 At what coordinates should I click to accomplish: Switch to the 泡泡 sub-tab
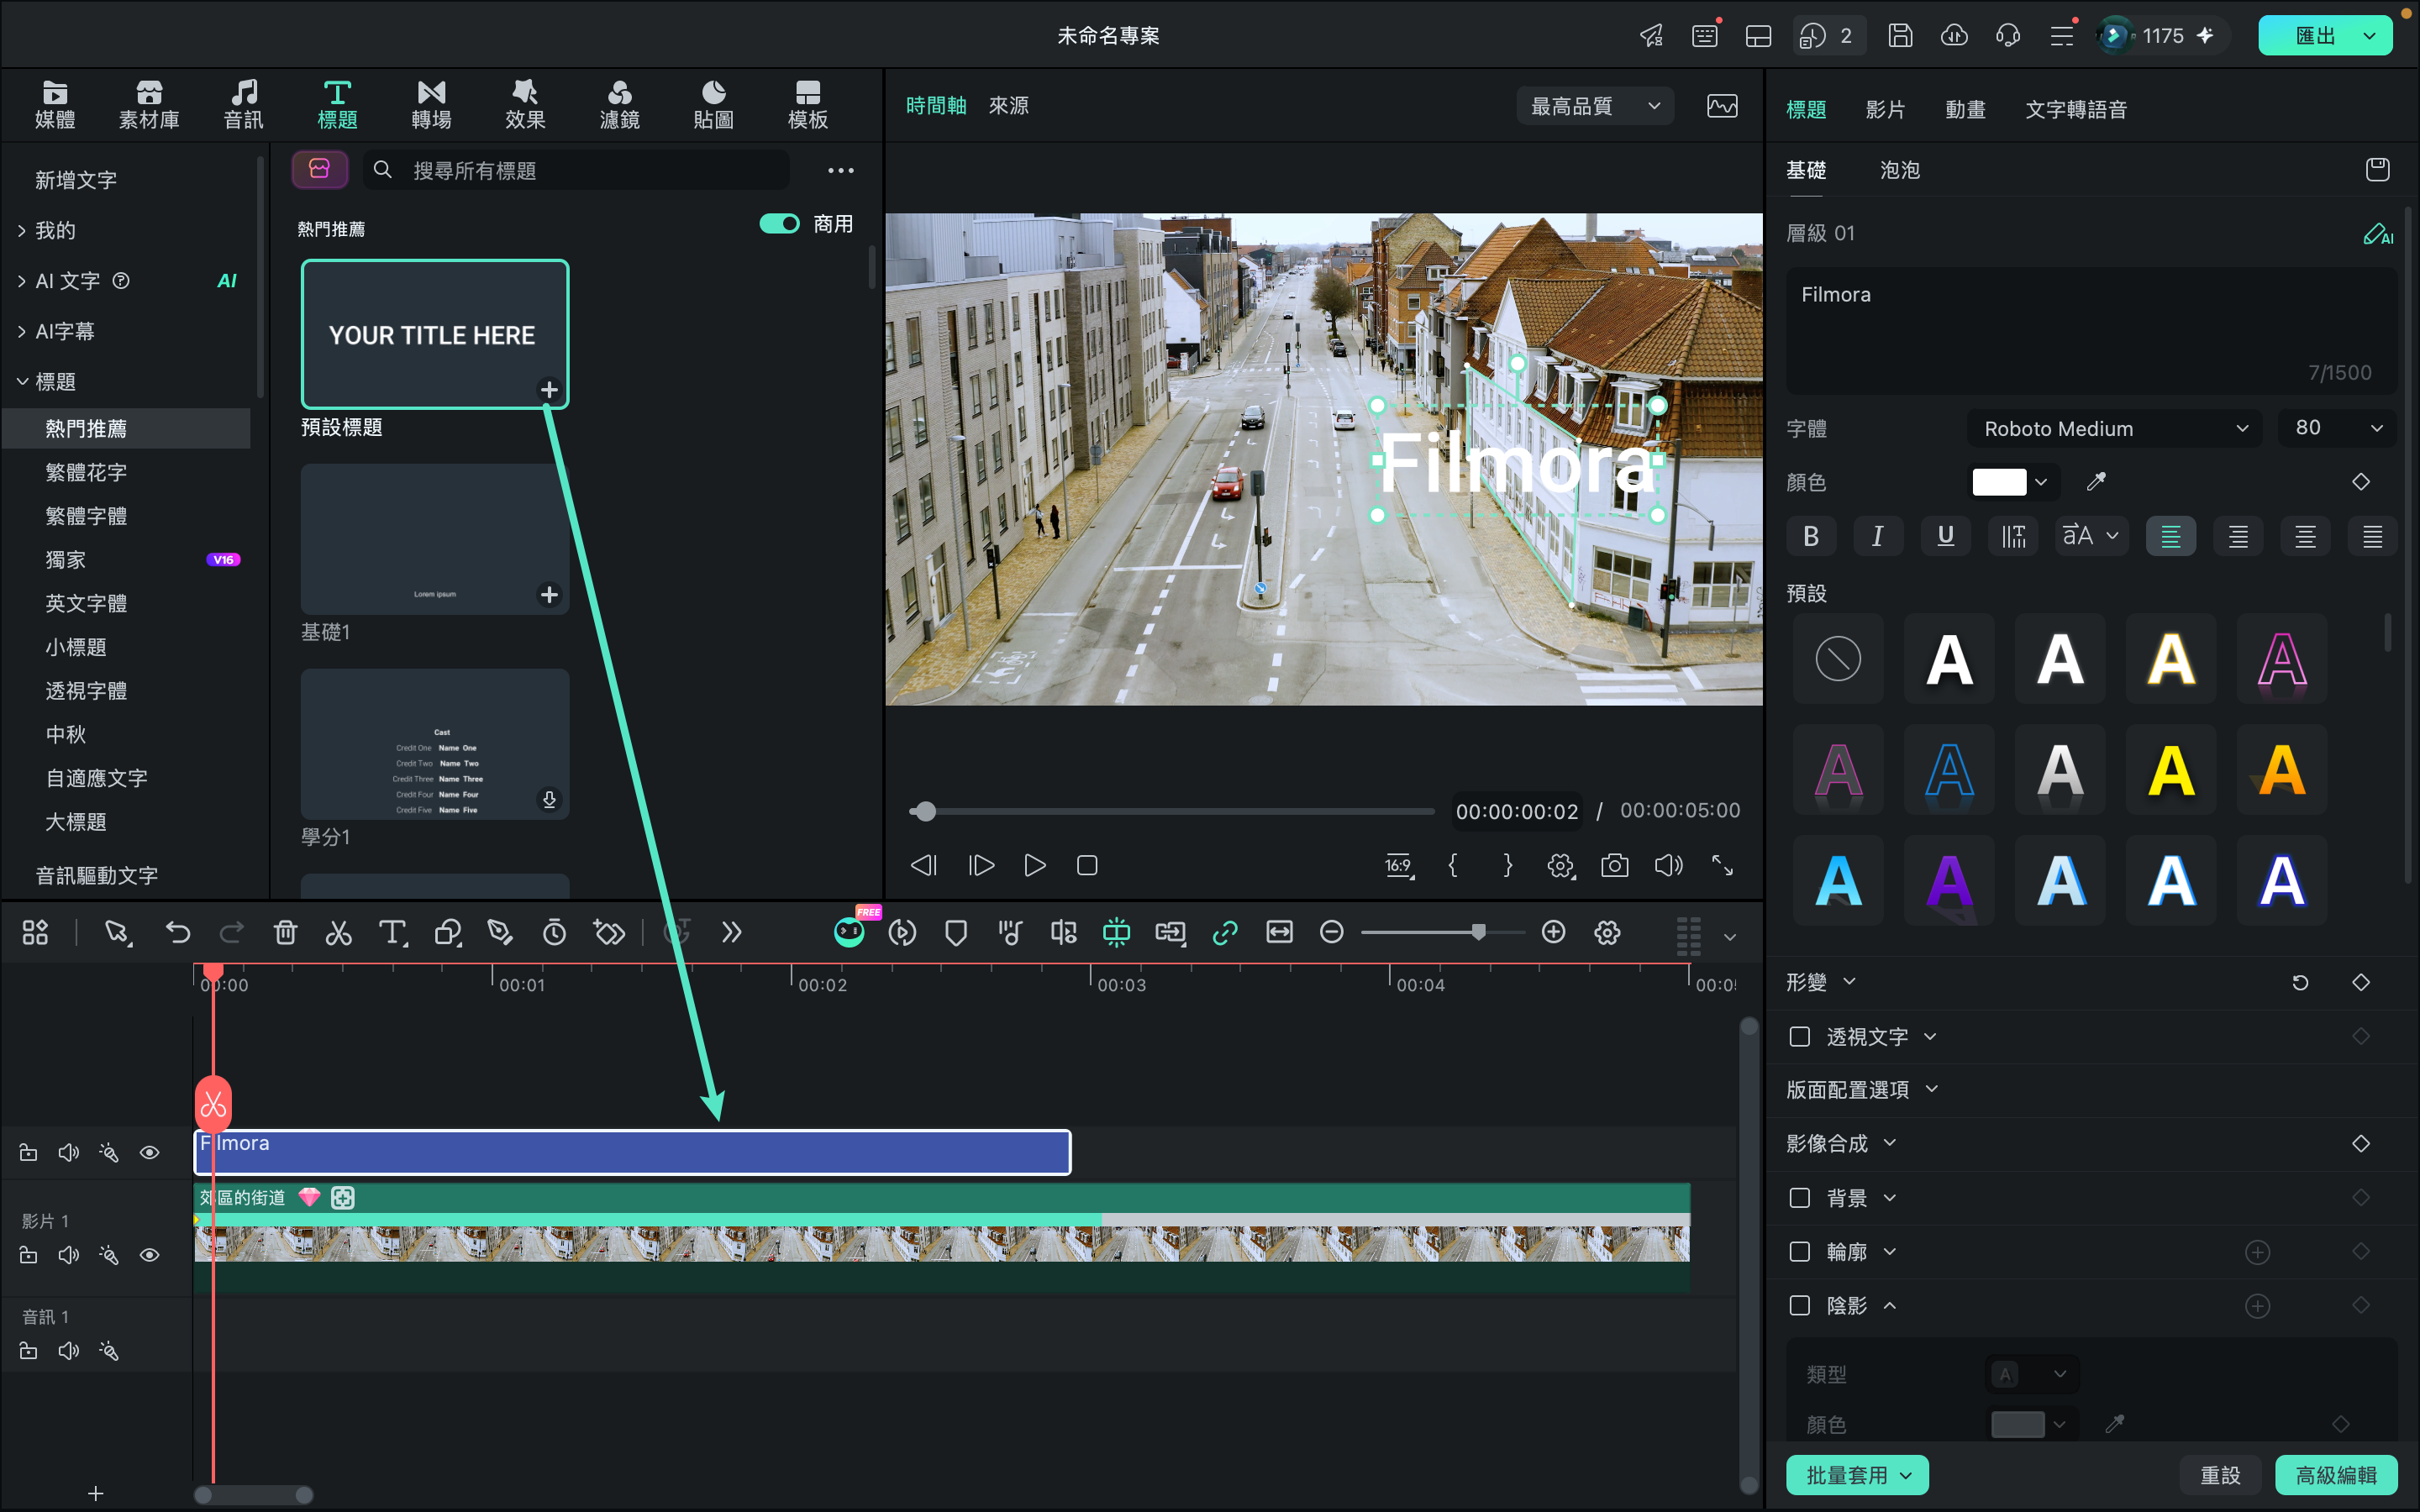click(1899, 170)
